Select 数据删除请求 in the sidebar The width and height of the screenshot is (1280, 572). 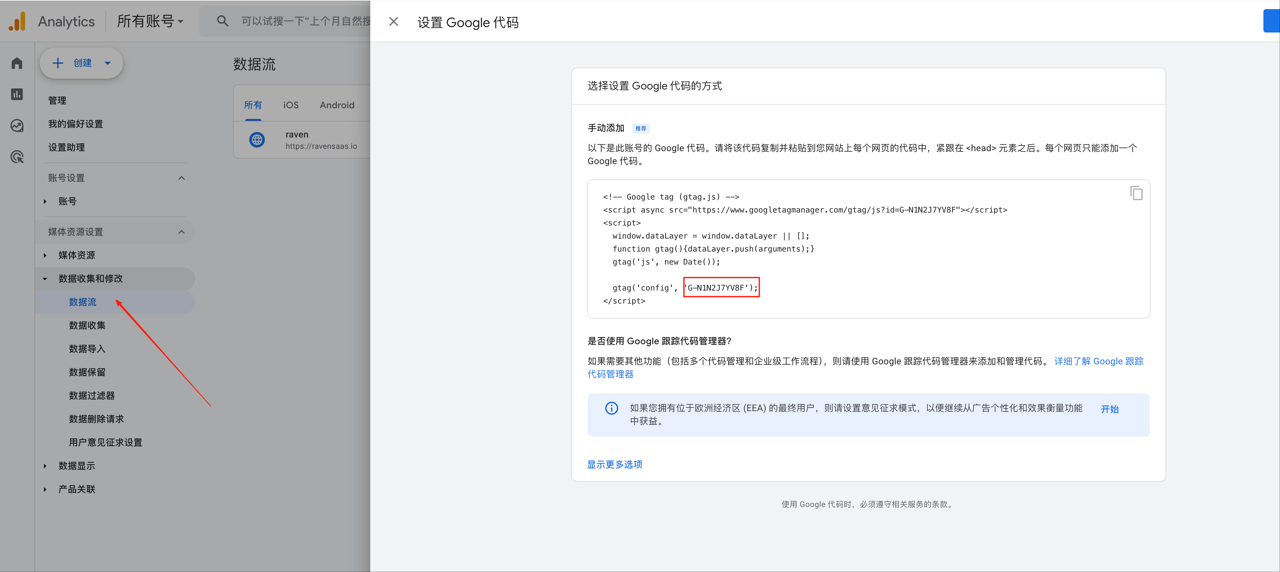coord(96,419)
